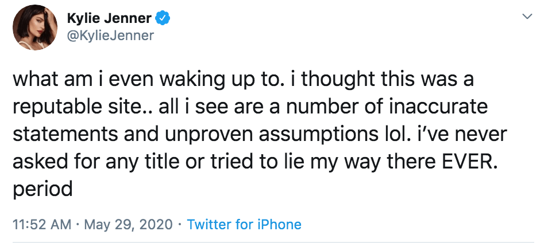Screen dimensions: 548x243
Task: Click the May 29, 2020 date
Action: (x=128, y=224)
